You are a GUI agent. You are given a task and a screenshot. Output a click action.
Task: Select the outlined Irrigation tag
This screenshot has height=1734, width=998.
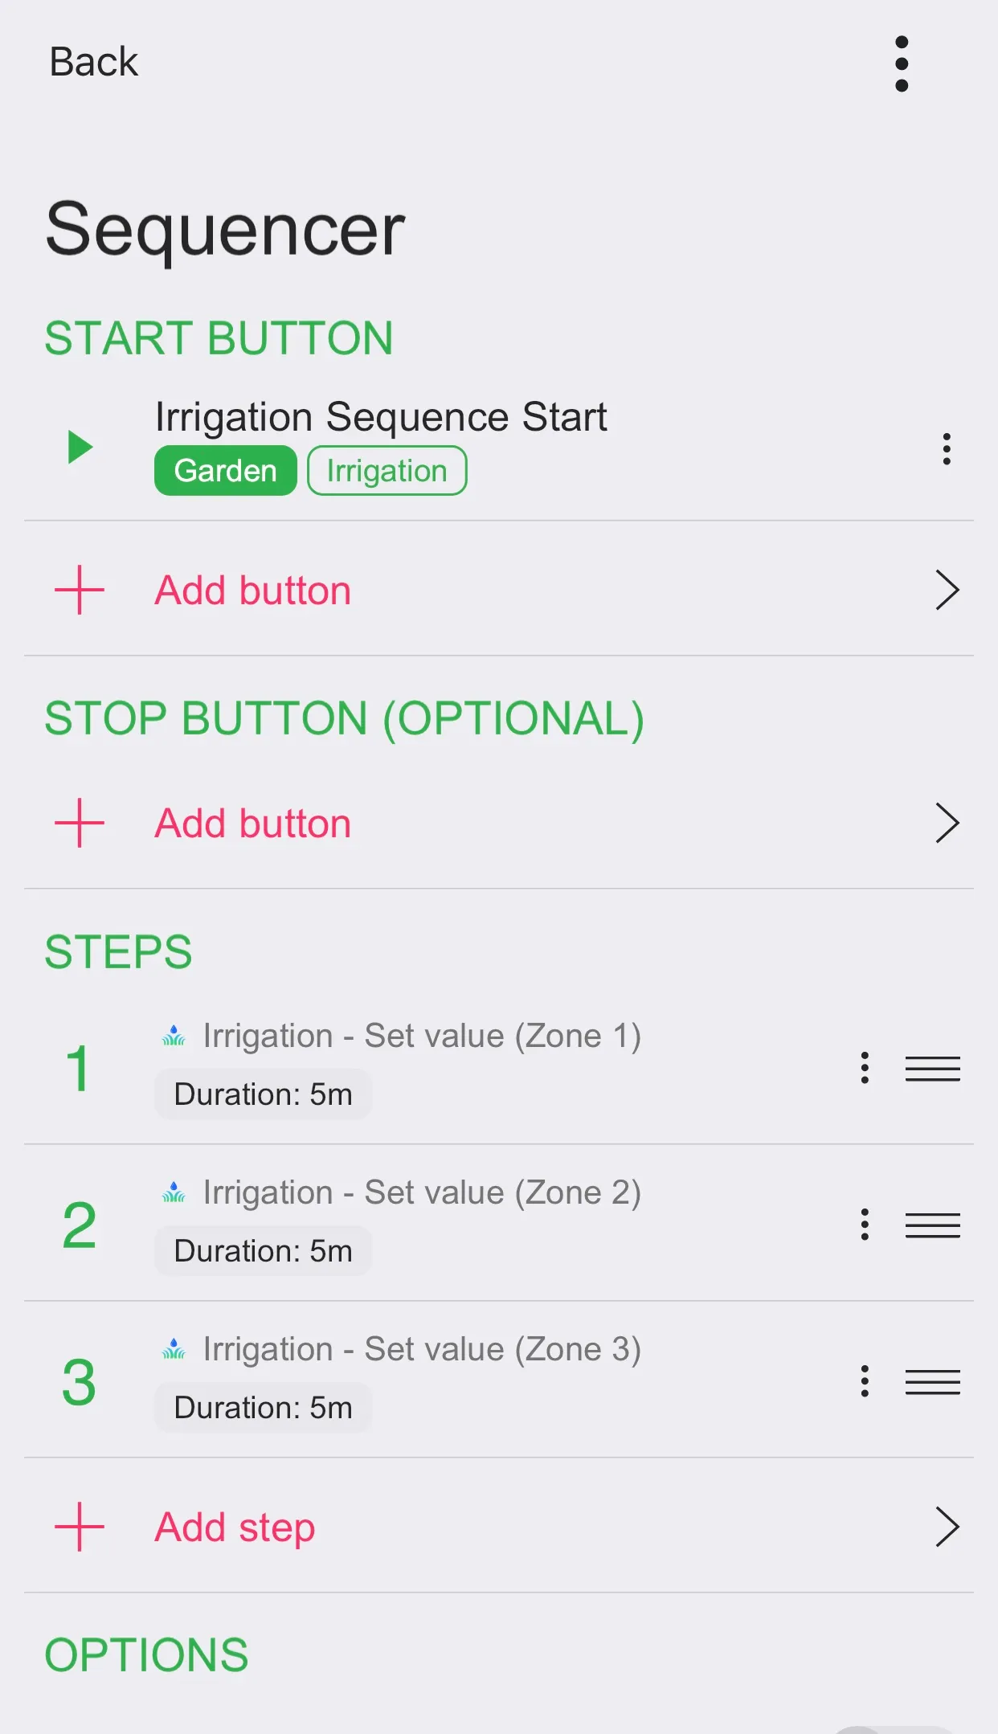(x=387, y=471)
